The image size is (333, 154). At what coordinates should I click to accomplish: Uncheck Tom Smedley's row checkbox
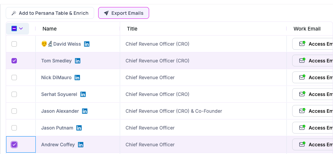pos(14,61)
